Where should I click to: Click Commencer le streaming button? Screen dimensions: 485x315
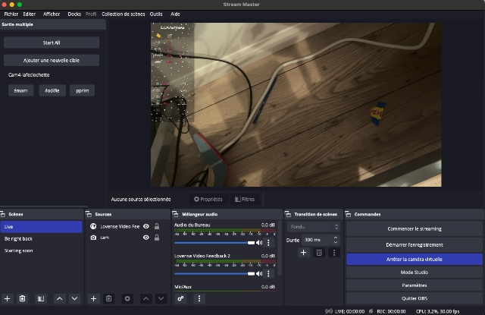click(x=414, y=228)
